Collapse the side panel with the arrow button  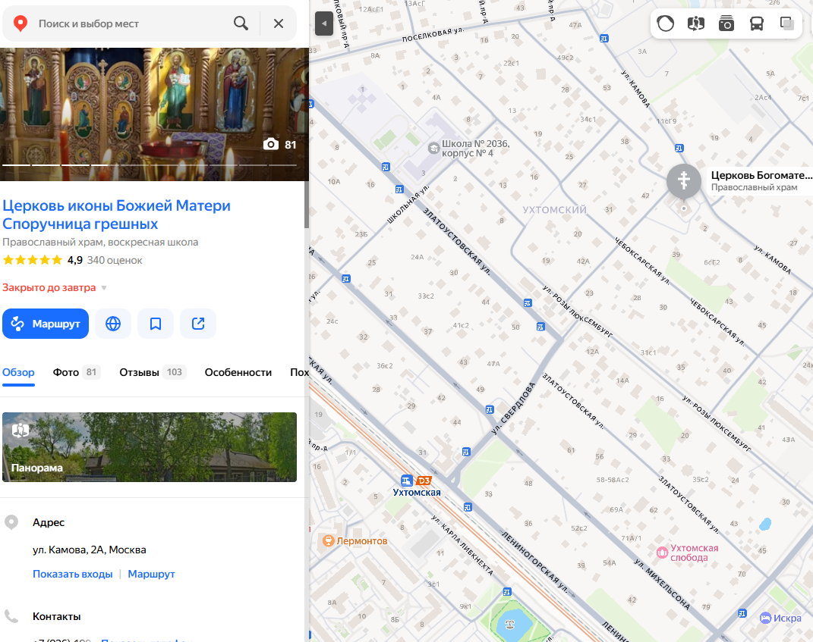323,23
